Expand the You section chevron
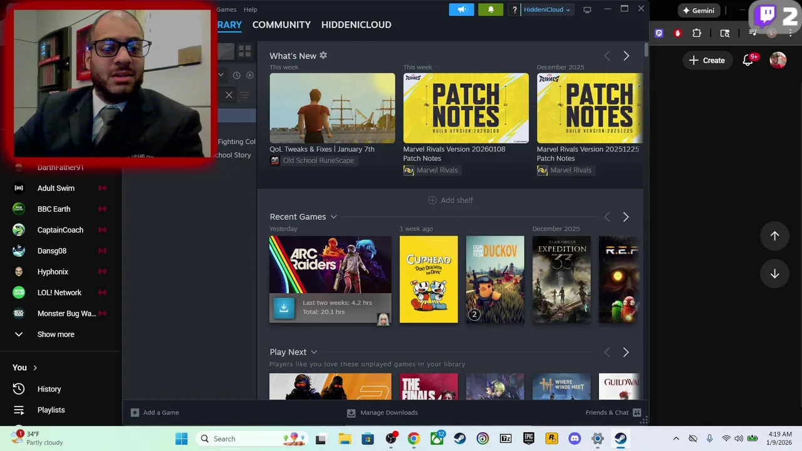The width and height of the screenshot is (802, 451). [x=35, y=368]
